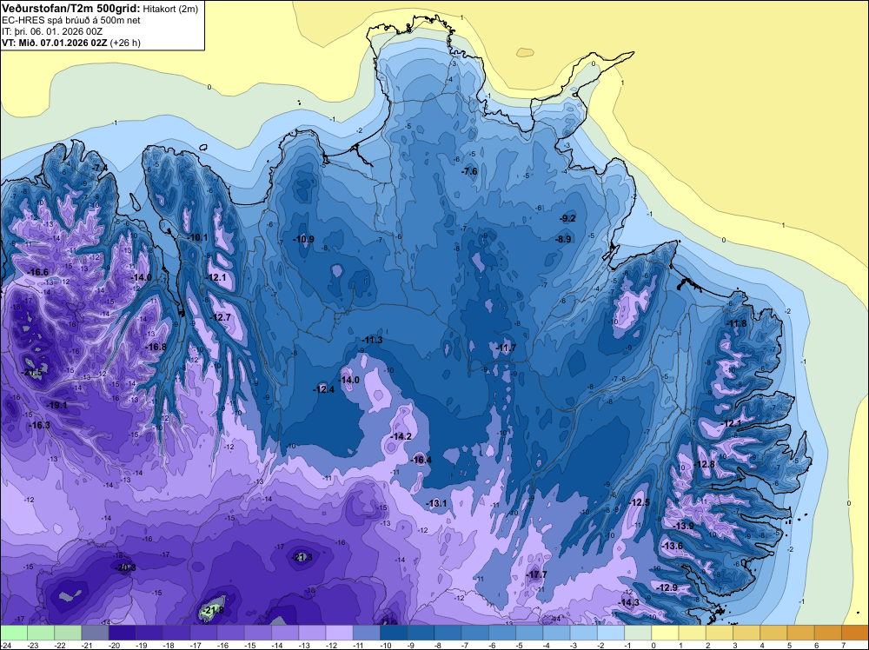Screen dimensions: 869x650
Task: Click the -16.4 temperature value
Action: click(421, 460)
